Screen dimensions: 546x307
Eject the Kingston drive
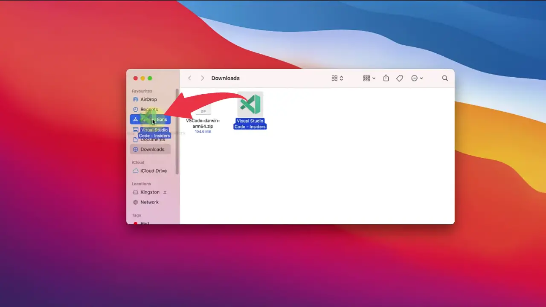165,192
